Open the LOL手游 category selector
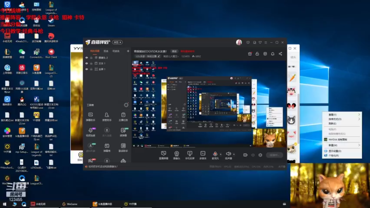370x208 pixels. pyautogui.click(x=148, y=56)
